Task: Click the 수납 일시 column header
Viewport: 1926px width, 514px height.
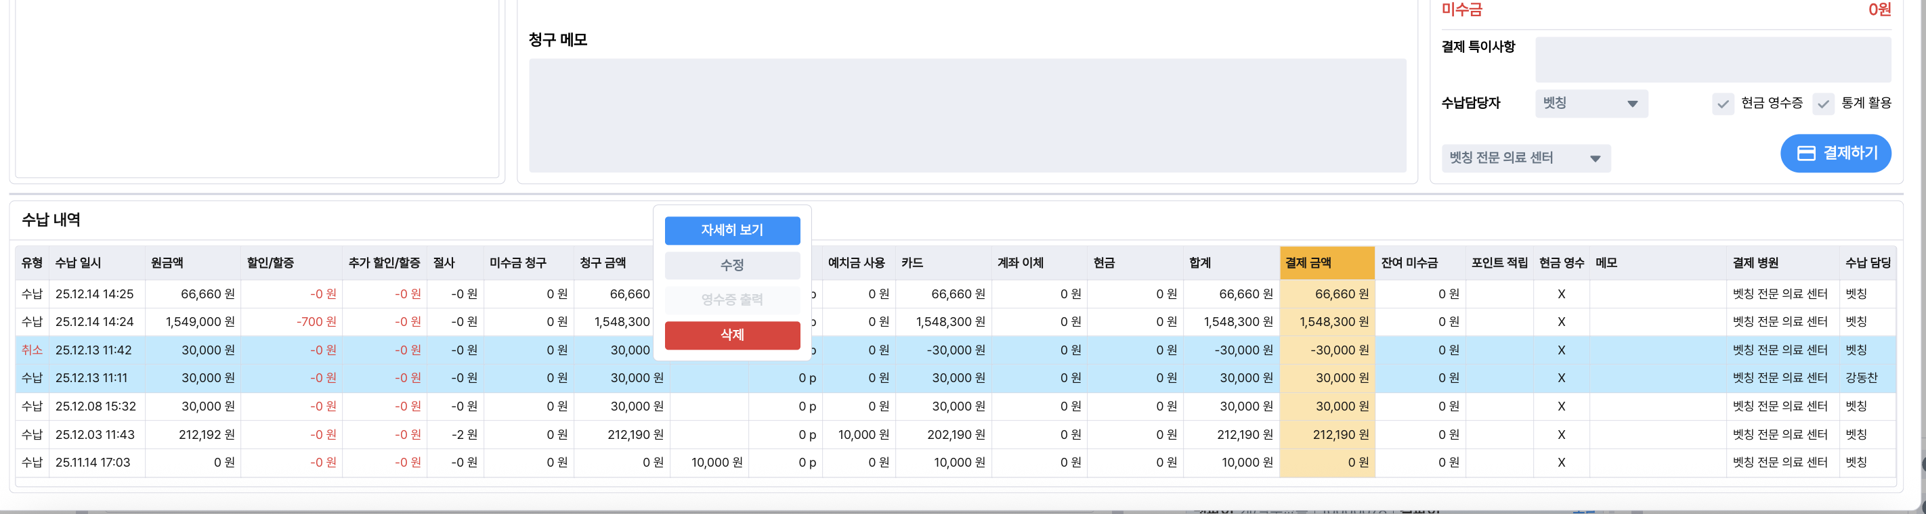Action: point(78,263)
